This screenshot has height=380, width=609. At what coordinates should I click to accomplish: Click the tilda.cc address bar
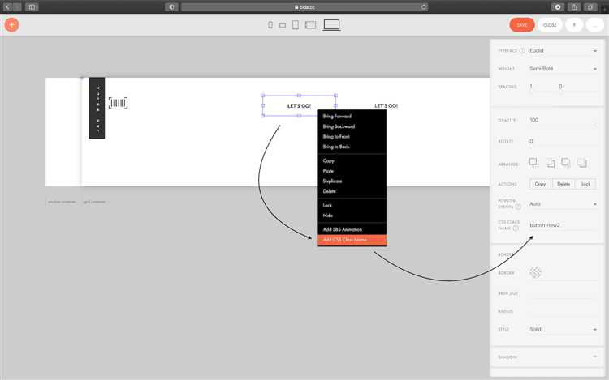pyautogui.click(x=304, y=7)
